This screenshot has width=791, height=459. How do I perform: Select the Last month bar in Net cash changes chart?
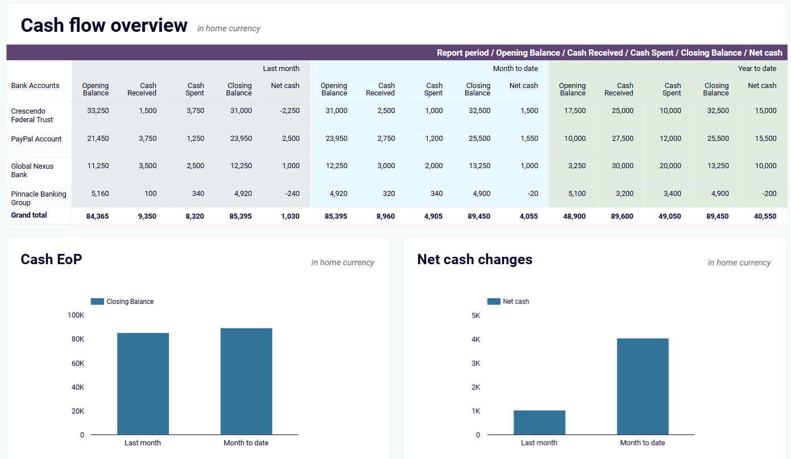[x=539, y=423]
